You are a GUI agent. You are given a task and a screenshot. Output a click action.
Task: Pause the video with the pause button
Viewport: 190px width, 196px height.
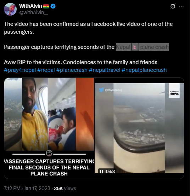pos(101,172)
